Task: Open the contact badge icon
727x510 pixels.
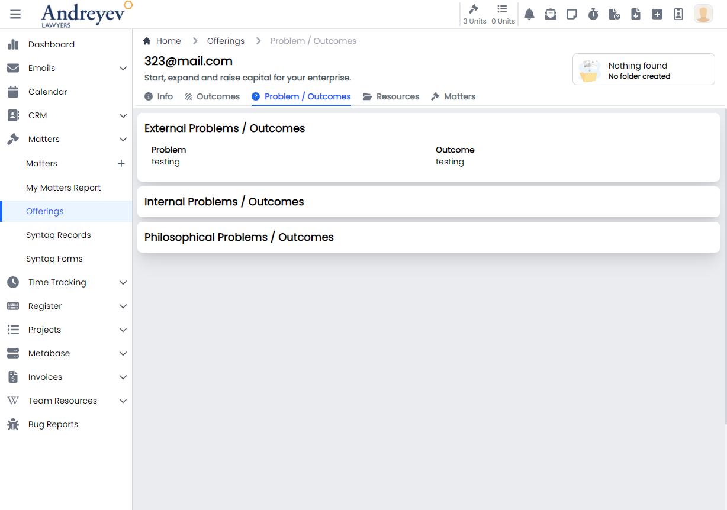Action: tap(678, 14)
